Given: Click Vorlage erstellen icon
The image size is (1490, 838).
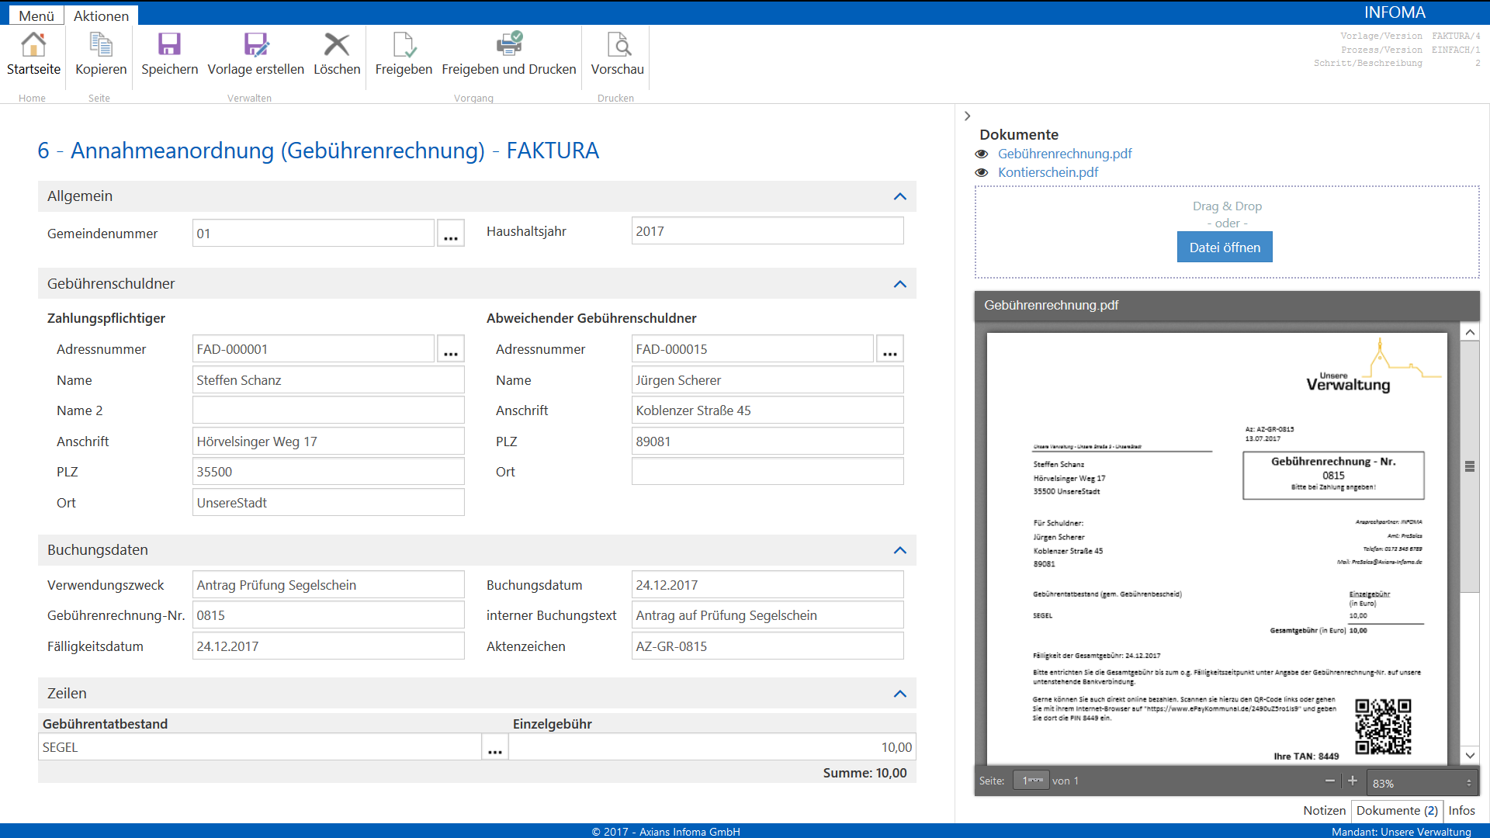Looking at the screenshot, I should pyautogui.click(x=255, y=45).
